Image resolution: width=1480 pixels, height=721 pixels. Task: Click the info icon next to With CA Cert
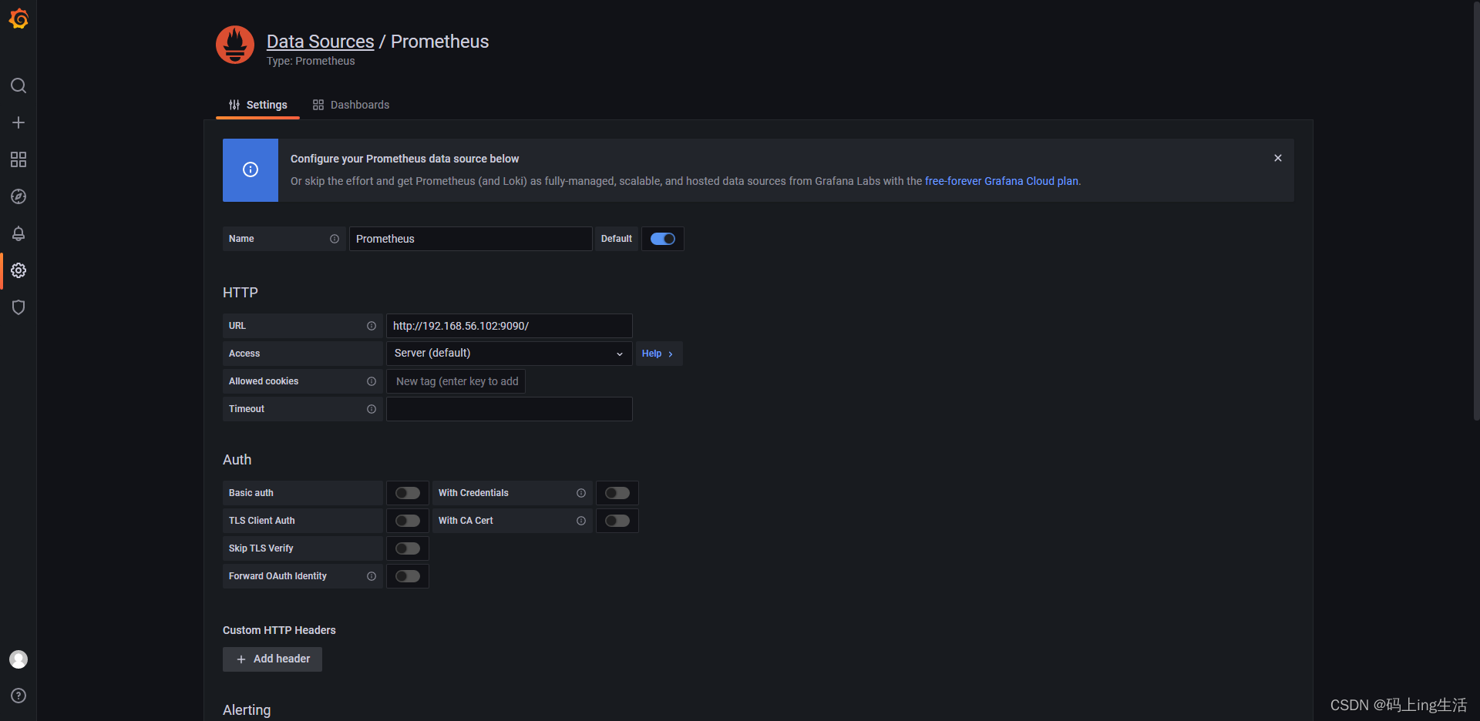pyautogui.click(x=581, y=521)
